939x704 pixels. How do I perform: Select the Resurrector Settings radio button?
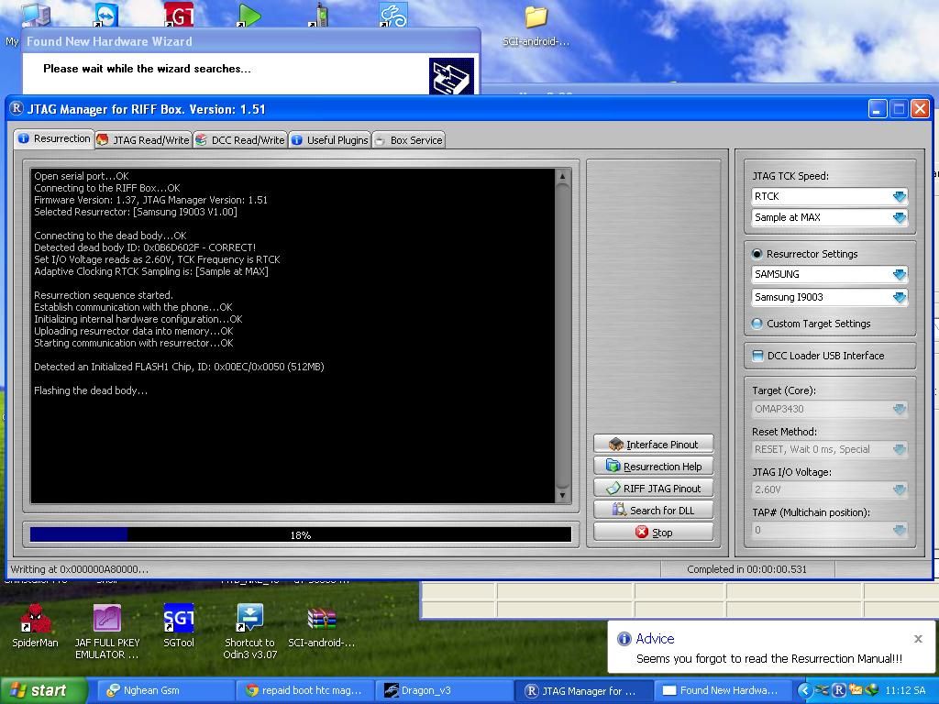click(757, 254)
